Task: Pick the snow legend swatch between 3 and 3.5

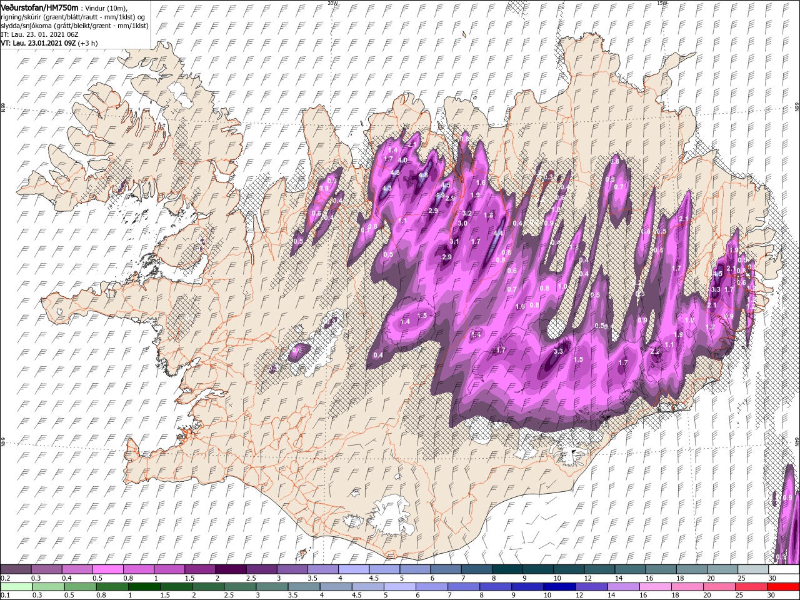Action: tap(292, 569)
